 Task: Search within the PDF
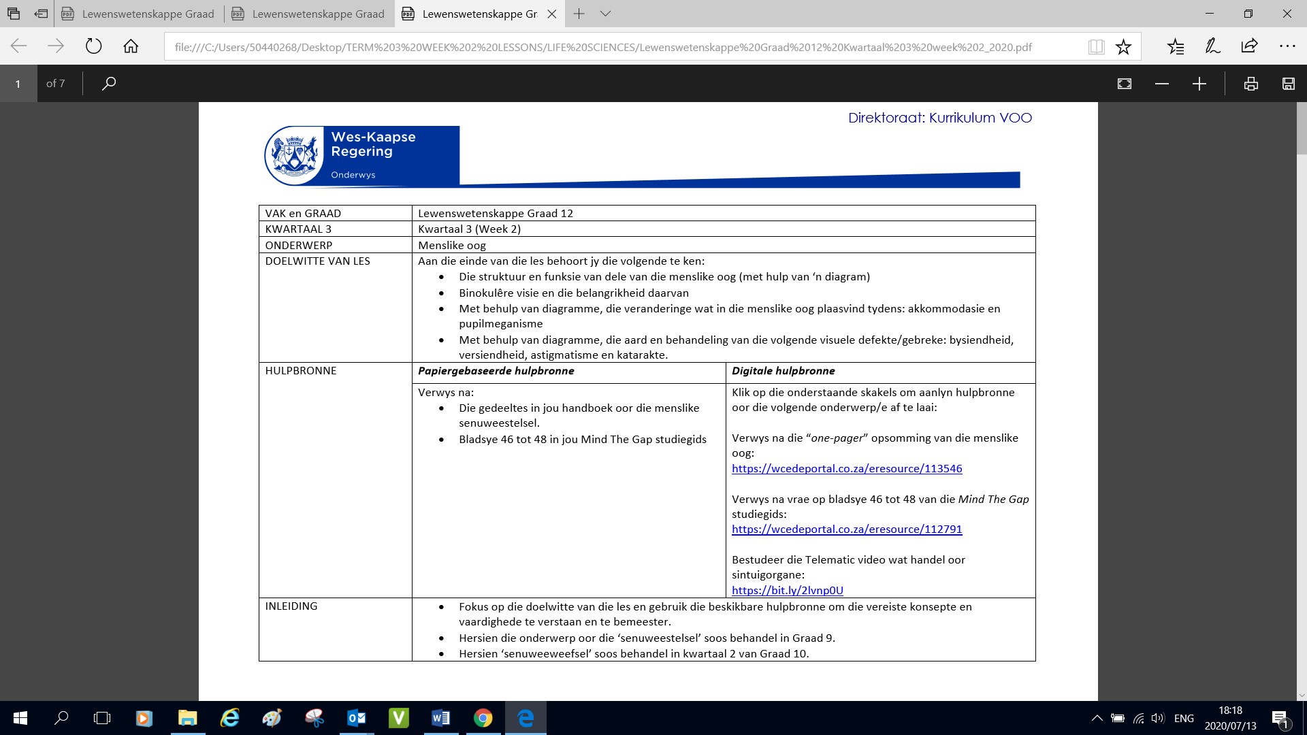[x=109, y=84]
